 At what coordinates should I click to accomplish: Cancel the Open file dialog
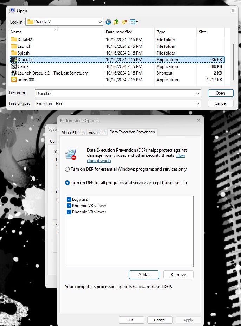[221, 103]
